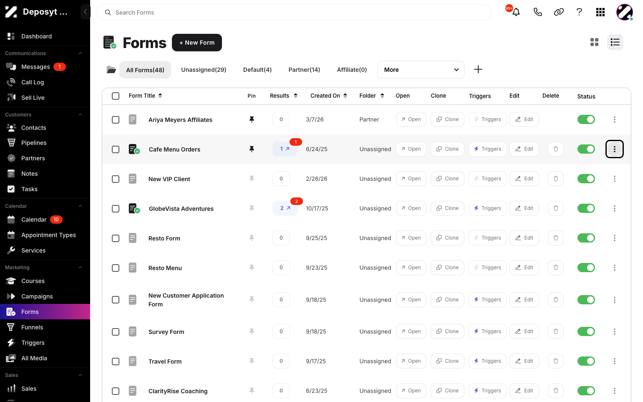
Task: Open the apps grid launcher
Action: point(600,12)
